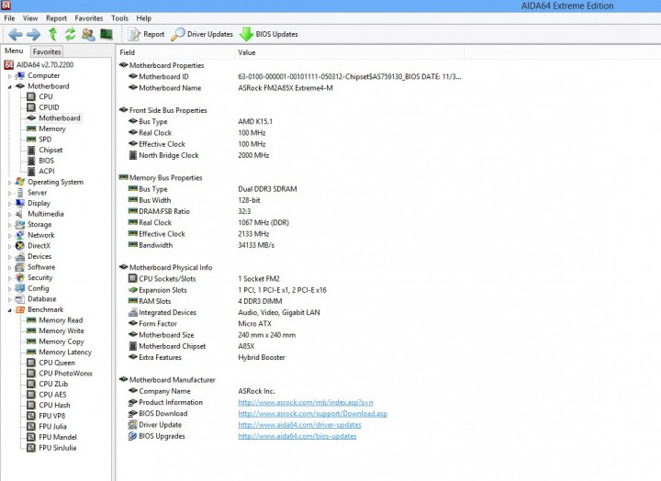Open the CPU ZLib benchmark
The image size is (661, 481).
[53, 384]
